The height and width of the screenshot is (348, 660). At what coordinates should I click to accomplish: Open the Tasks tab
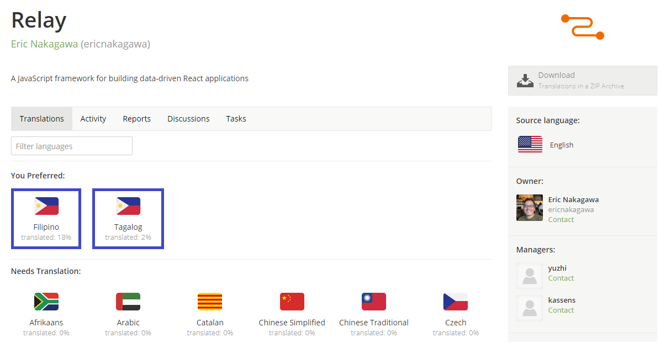(x=236, y=119)
